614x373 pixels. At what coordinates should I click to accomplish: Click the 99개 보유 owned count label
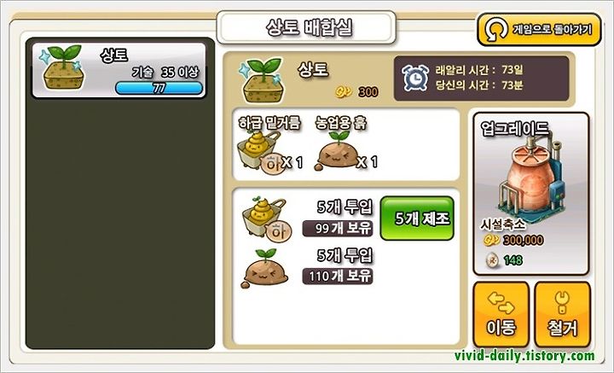tap(338, 229)
